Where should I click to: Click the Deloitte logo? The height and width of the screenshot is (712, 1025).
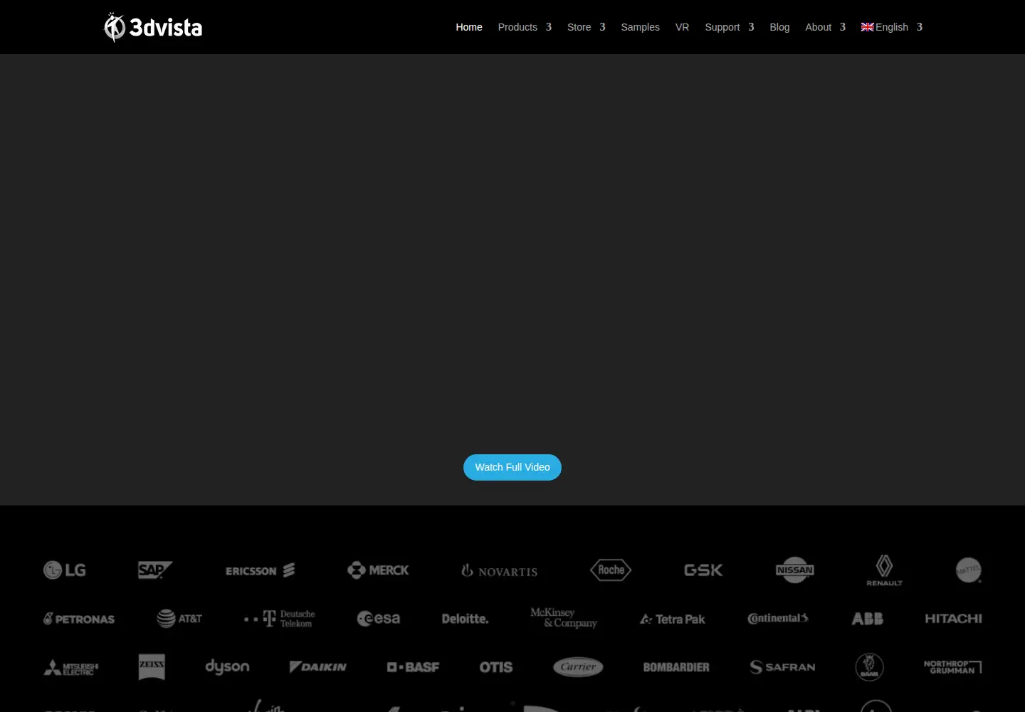click(465, 619)
